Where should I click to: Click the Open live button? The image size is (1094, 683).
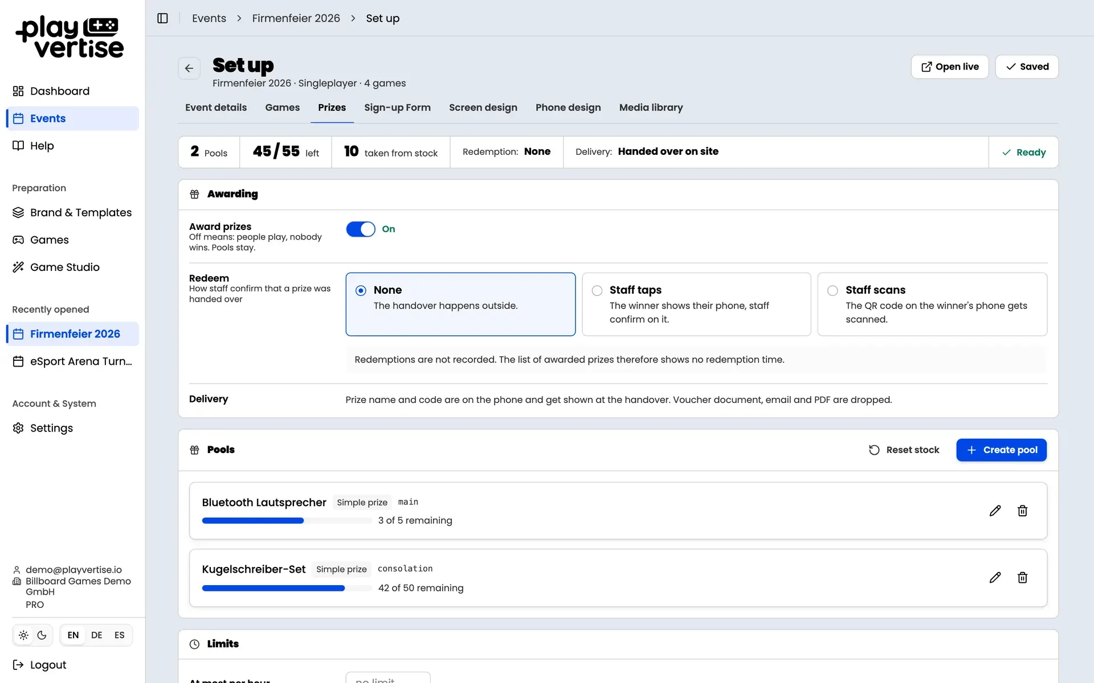click(950, 67)
